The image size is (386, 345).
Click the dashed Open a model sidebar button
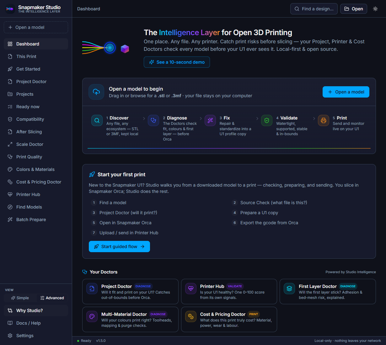(x=36, y=27)
